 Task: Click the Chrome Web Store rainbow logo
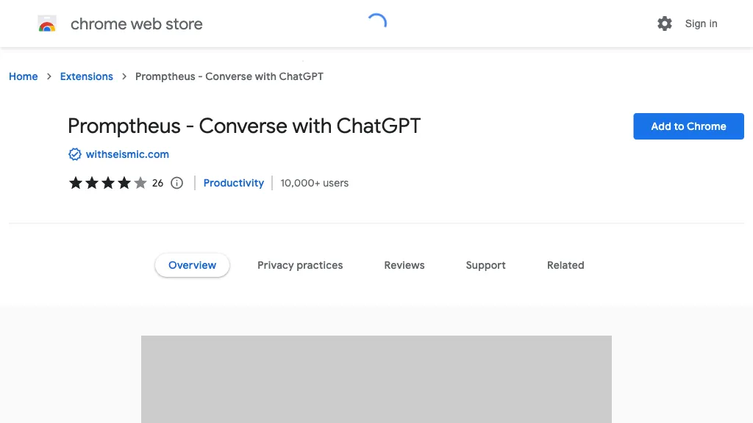tap(47, 24)
